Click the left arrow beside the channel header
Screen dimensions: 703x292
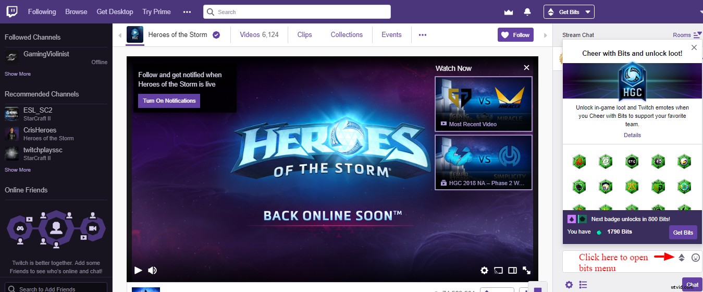point(120,35)
